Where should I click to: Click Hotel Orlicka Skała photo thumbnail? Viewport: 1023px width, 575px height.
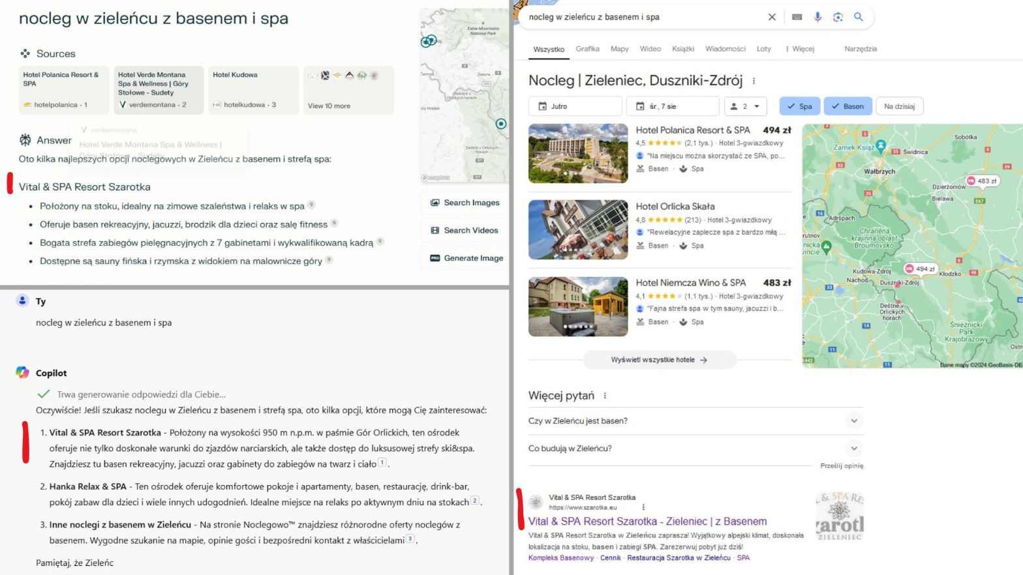coord(578,229)
